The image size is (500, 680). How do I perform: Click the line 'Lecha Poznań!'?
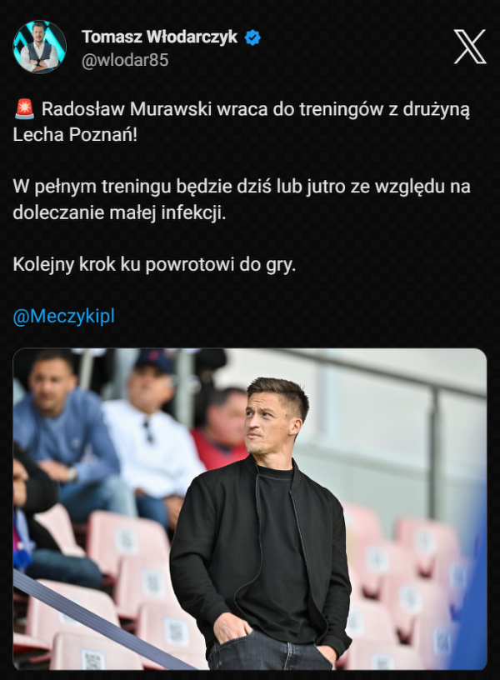click(x=75, y=135)
